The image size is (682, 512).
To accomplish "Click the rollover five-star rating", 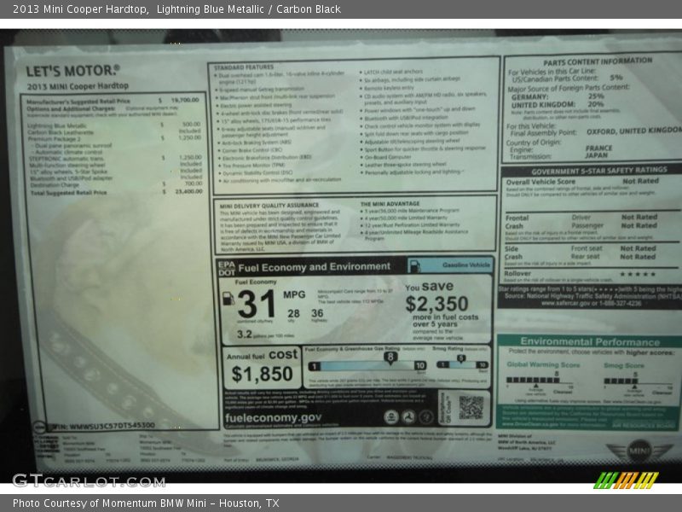I will click(639, 274).
